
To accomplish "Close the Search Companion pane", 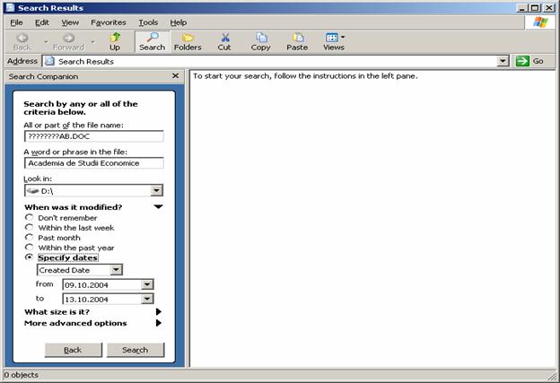I will pos(176,77).
